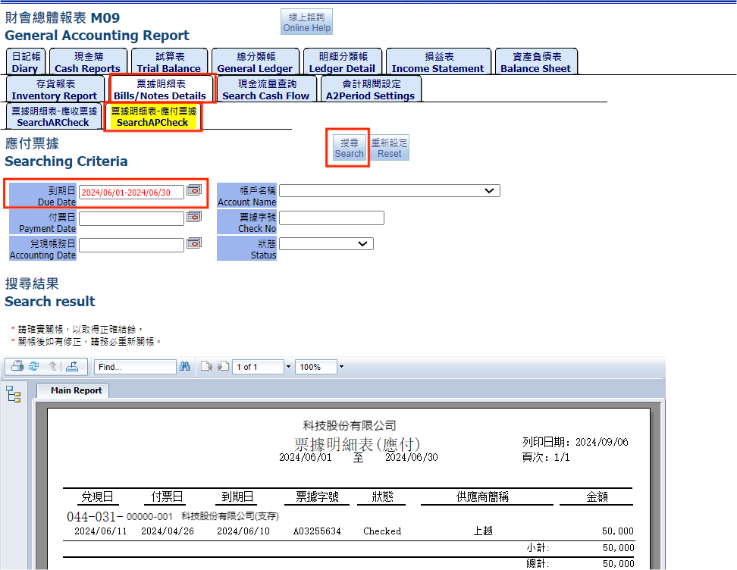This screenshot has width=737, height=570.
Task: Click the binoculars find icon
Action: tap(185, 367)
